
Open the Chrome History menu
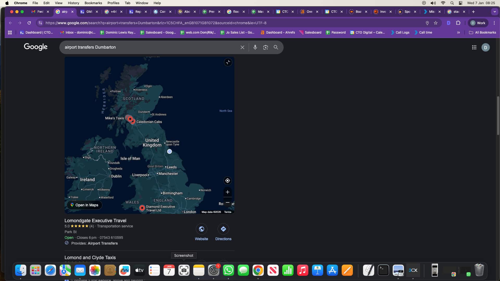[x=73, y=3]
